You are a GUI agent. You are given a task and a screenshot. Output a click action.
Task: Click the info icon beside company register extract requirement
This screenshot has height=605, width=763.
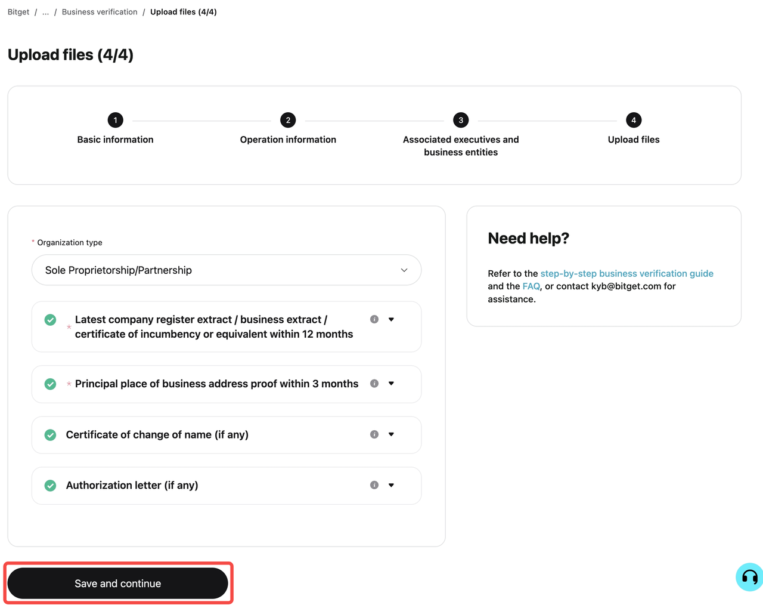click(x=374, y=319)
